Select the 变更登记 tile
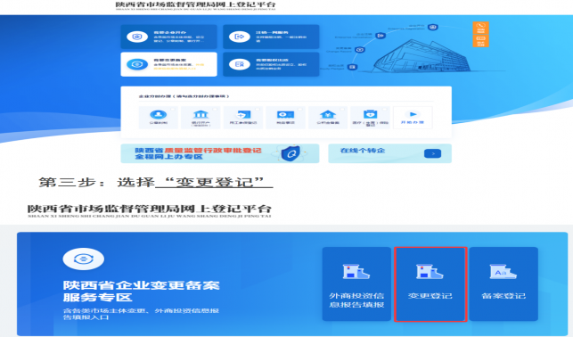Image resolution: width=573 pixels, height=337 pixels. point(430,284)
